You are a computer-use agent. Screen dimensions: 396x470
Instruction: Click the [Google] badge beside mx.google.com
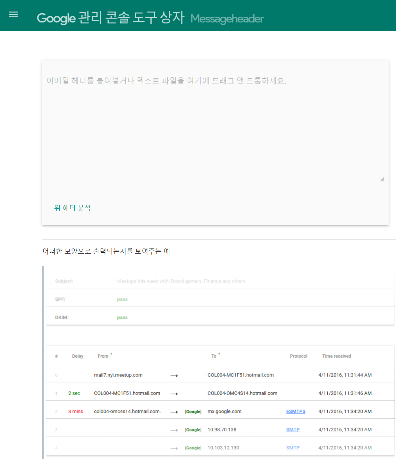coord(193,412)
